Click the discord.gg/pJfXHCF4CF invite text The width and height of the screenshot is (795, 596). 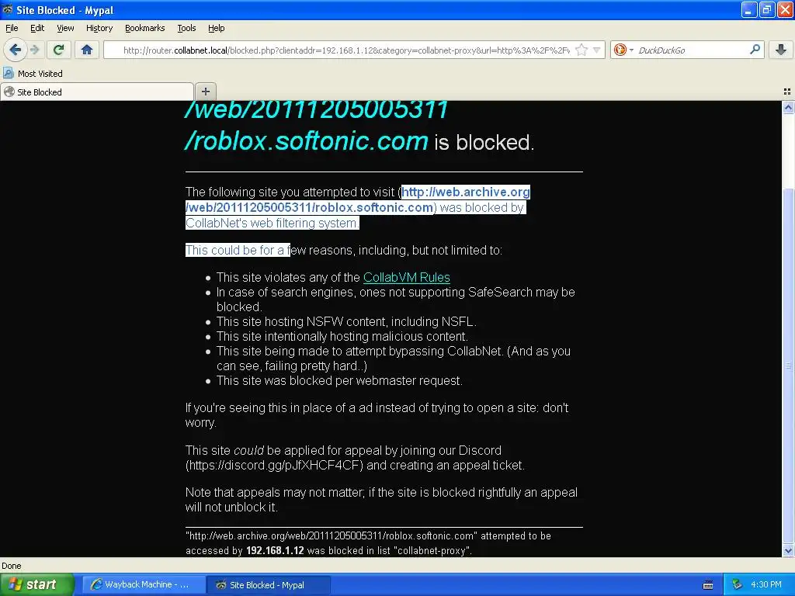click(274, 466)
